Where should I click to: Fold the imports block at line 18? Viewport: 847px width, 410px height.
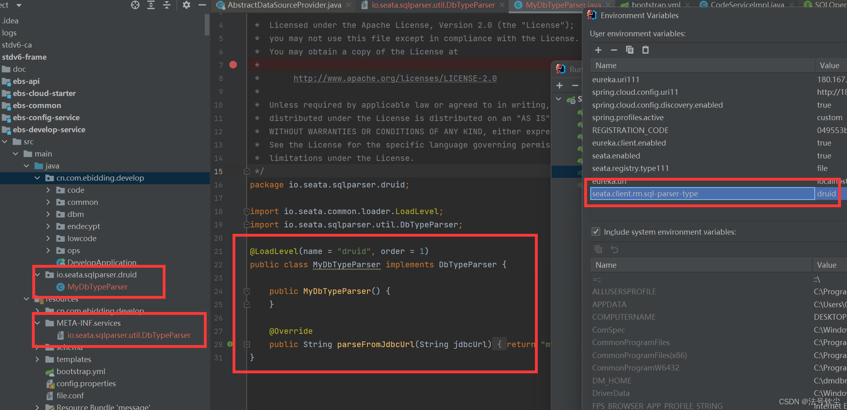246,211
